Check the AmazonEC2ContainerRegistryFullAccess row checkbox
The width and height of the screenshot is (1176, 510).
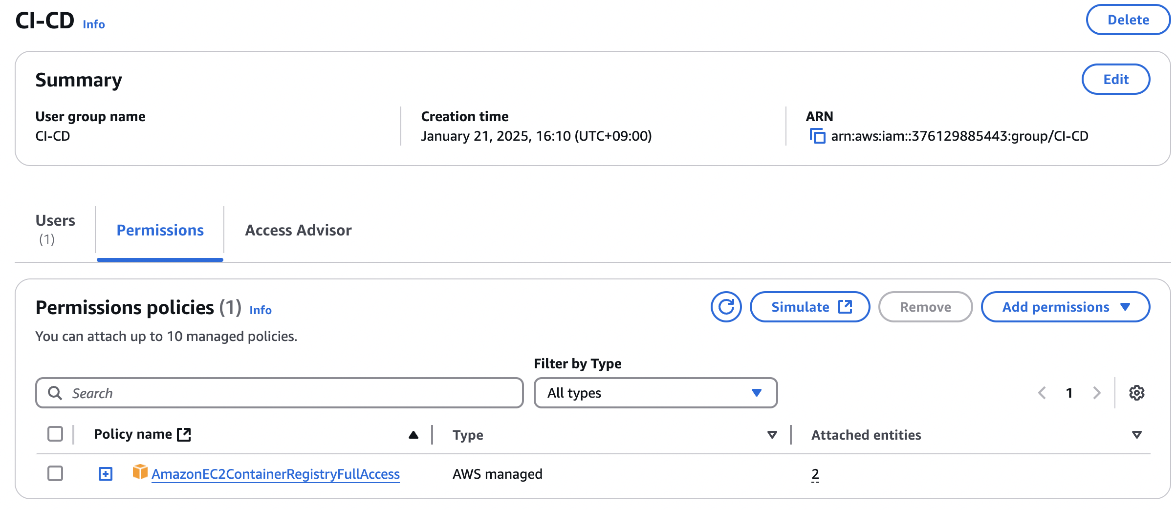pos(55,473)
